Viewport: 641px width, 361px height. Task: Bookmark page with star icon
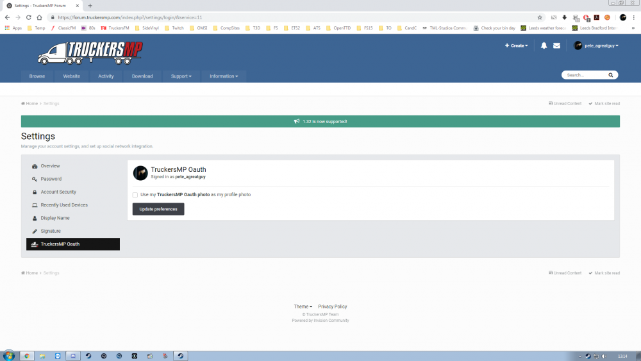(540, 17)
